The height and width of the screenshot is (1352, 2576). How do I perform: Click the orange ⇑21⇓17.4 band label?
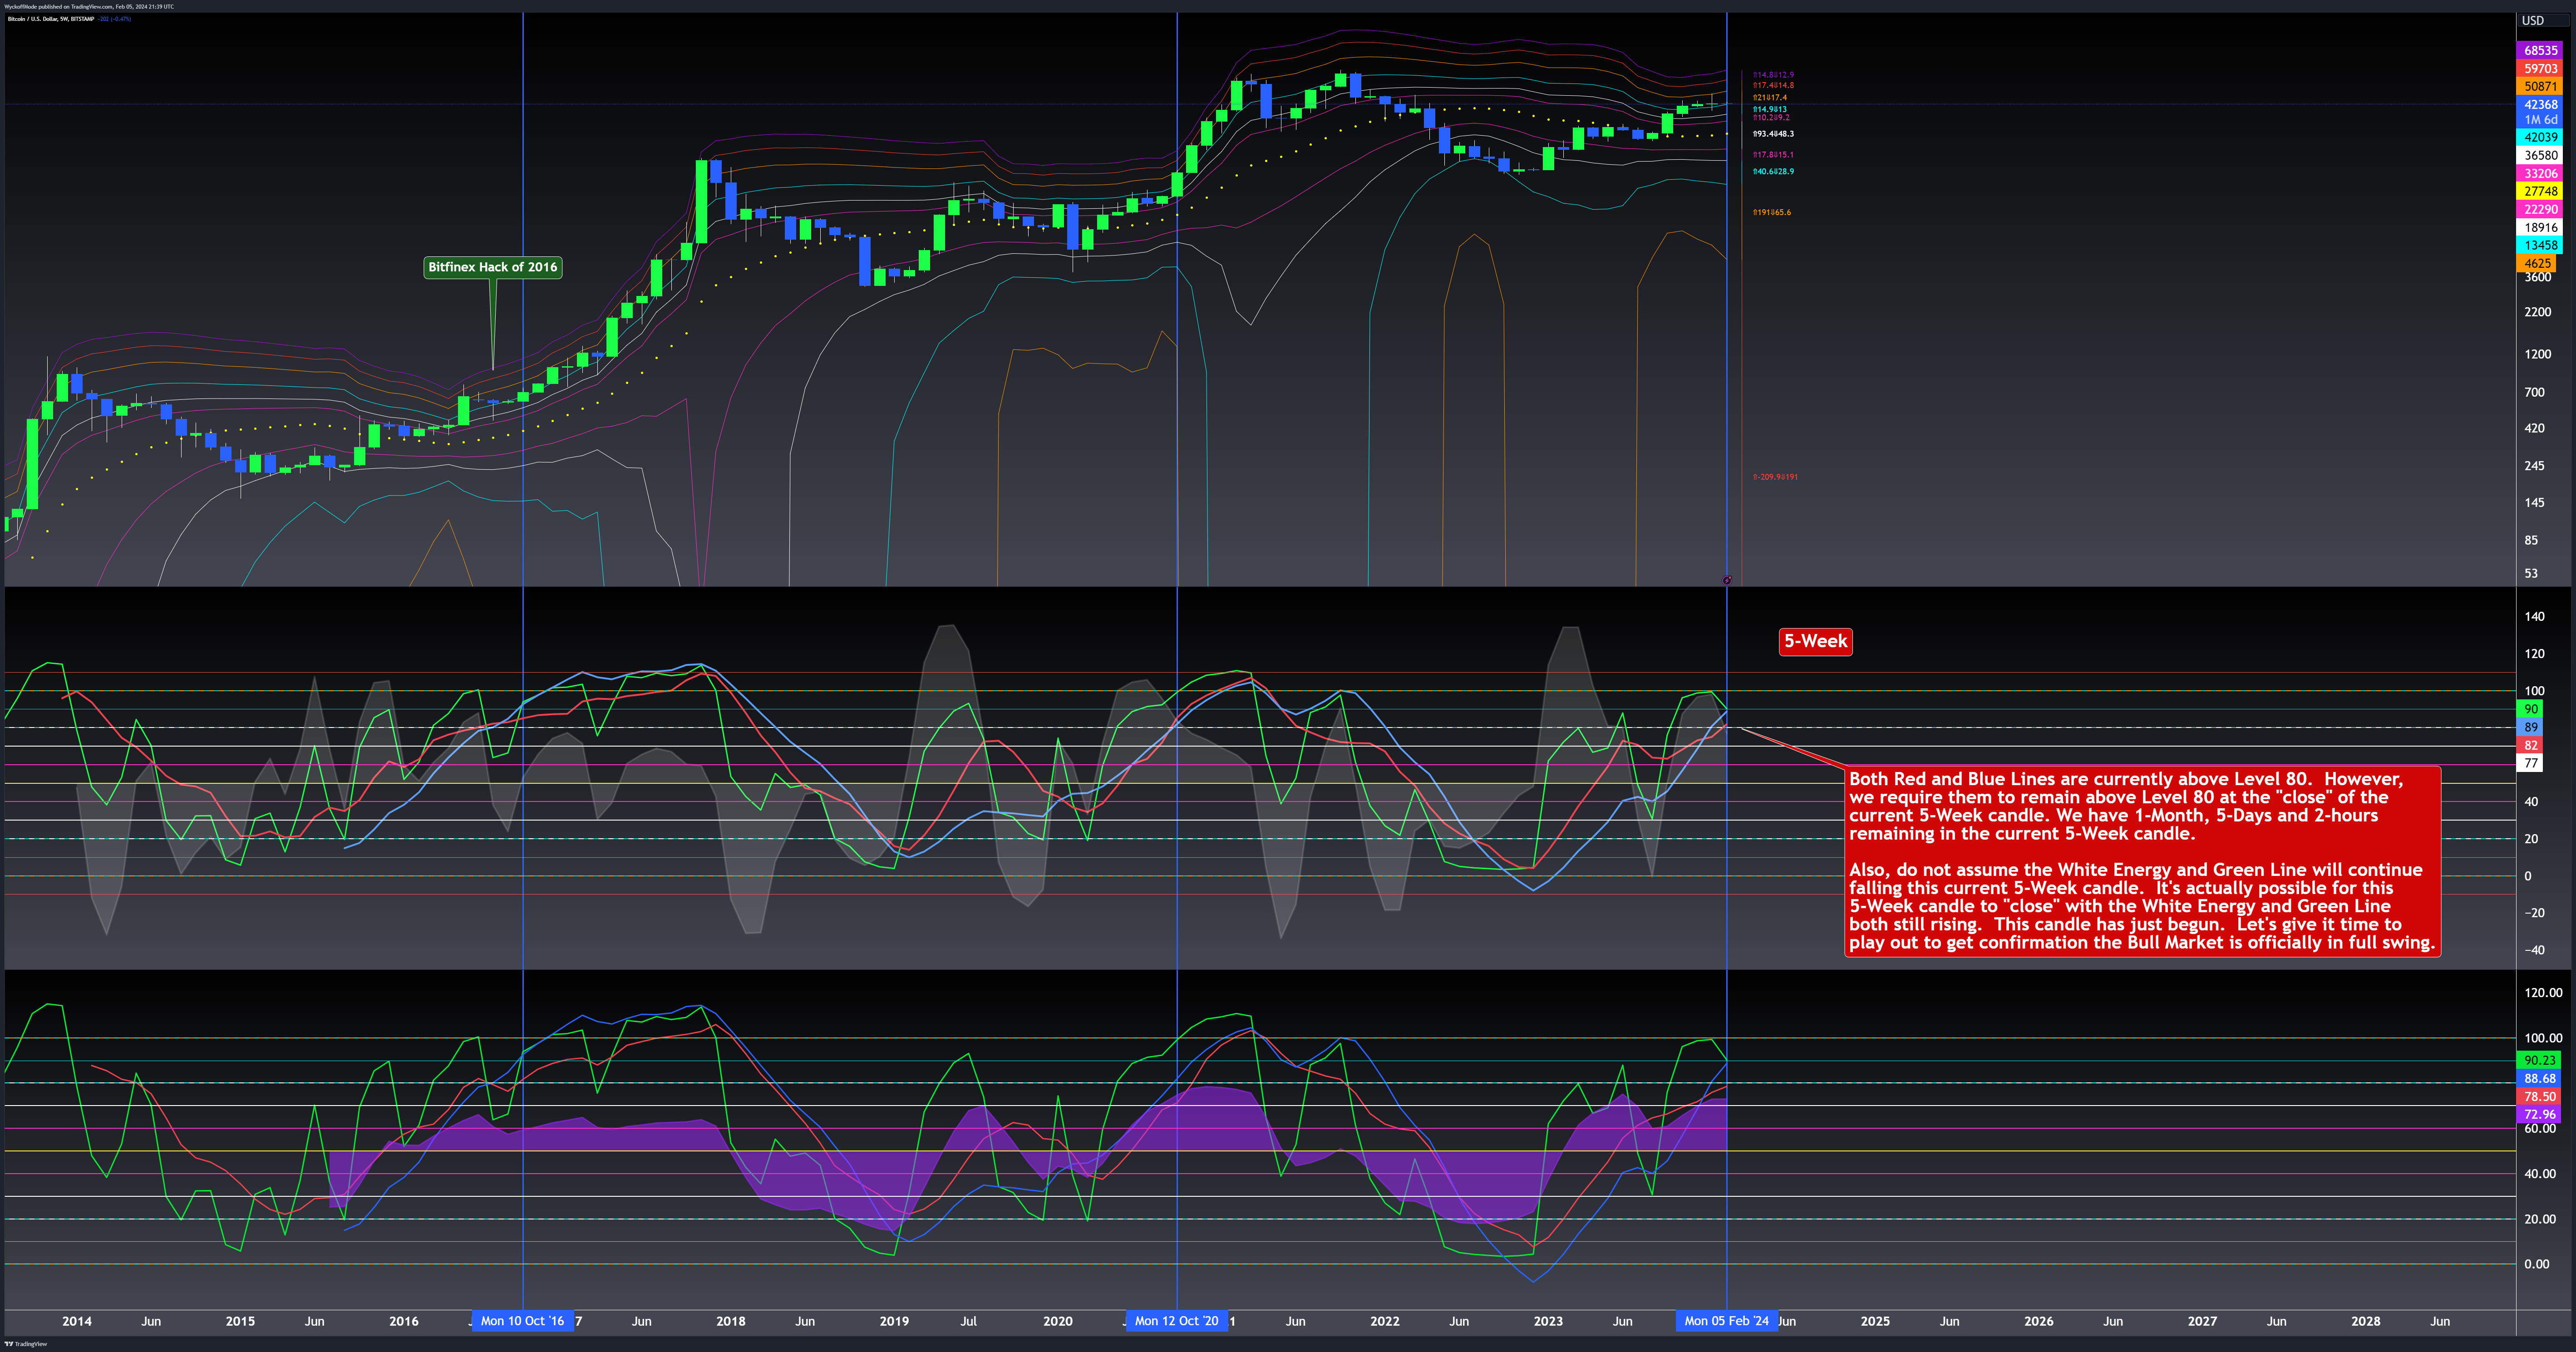point(1770,98)
